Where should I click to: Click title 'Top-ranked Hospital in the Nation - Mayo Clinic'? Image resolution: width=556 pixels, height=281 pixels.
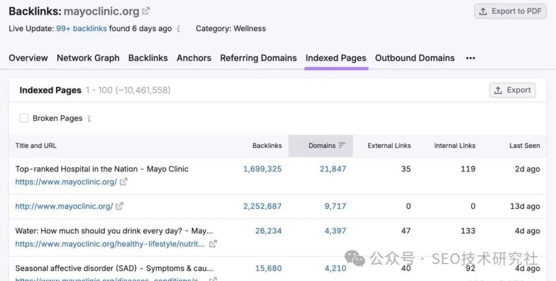click(x=102, y=169)
